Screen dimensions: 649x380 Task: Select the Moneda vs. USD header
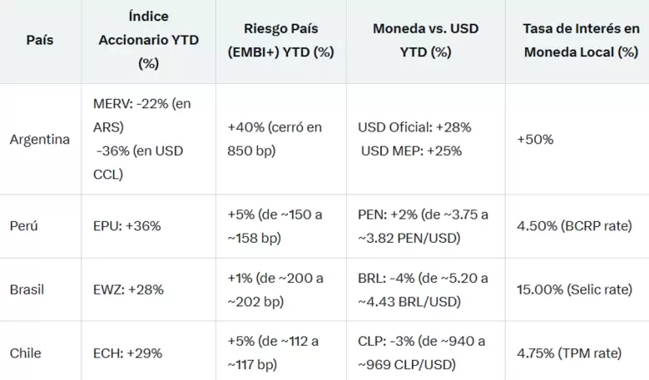425,40
